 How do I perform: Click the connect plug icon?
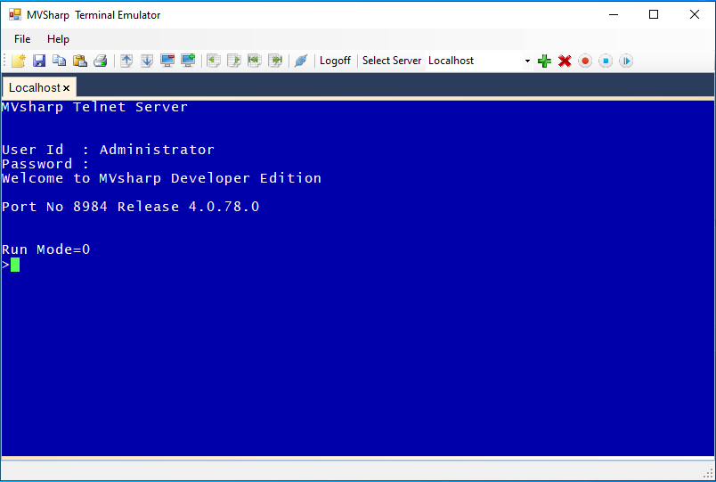pos(301,61)
